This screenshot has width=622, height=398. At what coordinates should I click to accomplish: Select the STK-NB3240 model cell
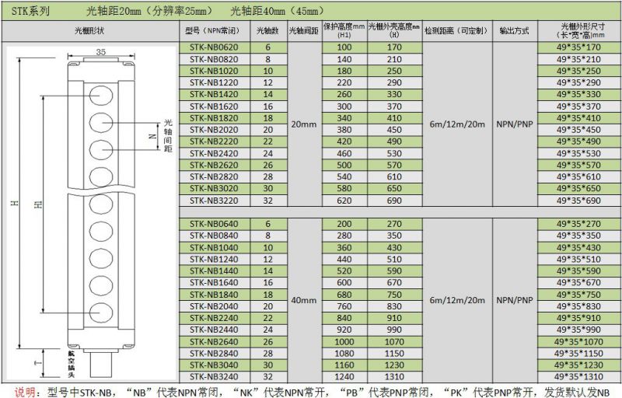point(212,376)
